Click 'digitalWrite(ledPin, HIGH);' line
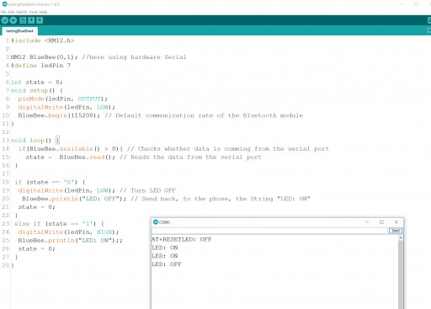 [x=68, y=232]
